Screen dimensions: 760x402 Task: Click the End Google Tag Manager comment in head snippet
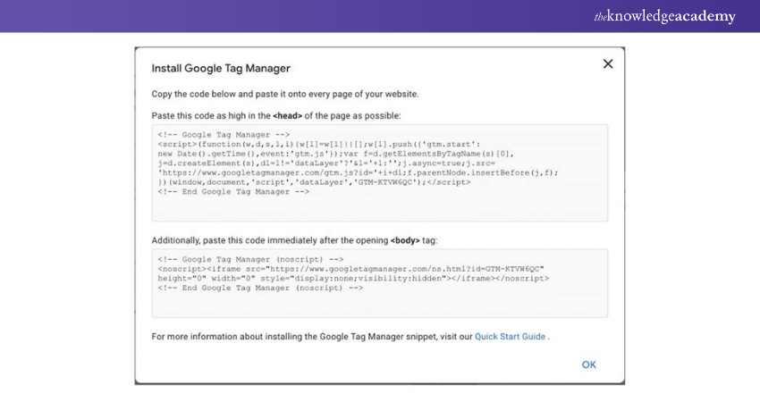232,191
